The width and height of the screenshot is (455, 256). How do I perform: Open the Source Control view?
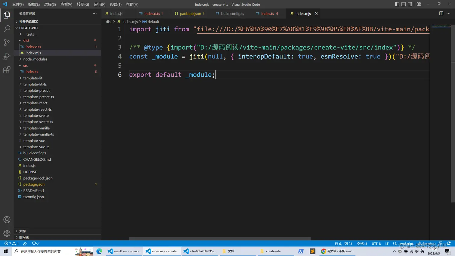point(7,42)
